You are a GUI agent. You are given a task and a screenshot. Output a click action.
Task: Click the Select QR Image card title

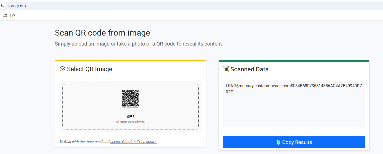coord(89,69)
